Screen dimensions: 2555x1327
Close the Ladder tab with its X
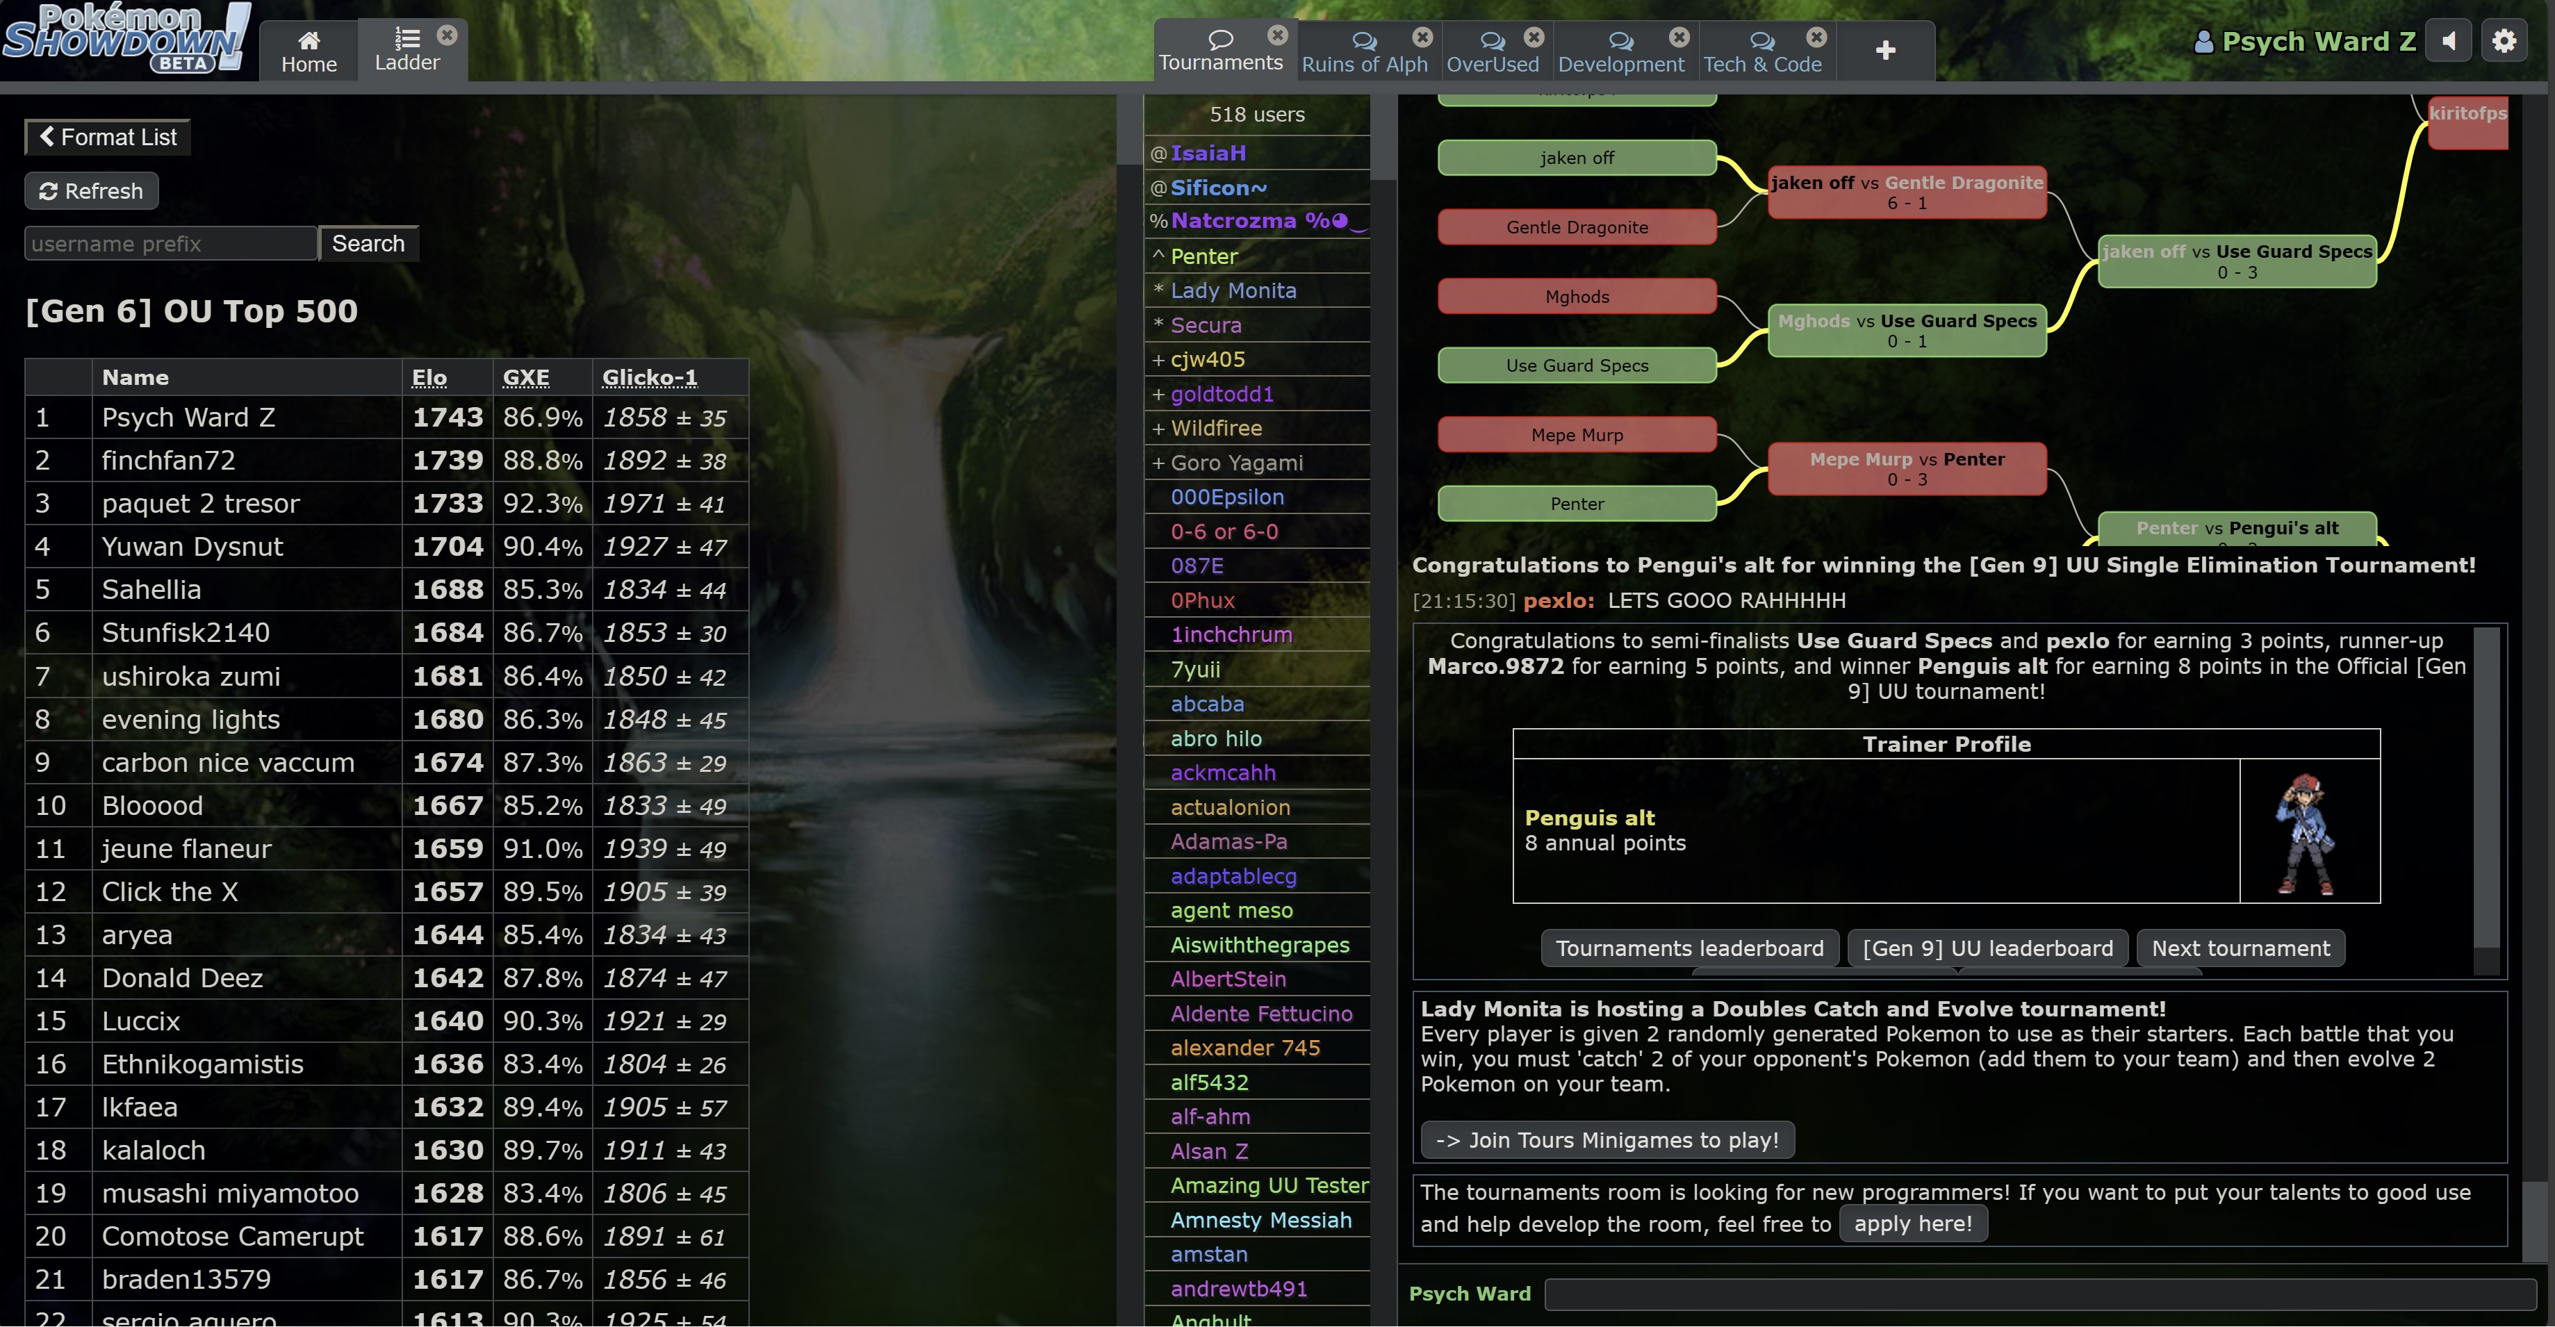coord(447,35)
